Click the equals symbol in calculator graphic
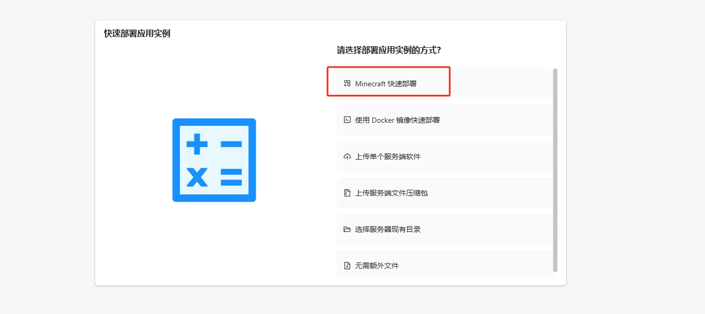 tap(231, 177)
